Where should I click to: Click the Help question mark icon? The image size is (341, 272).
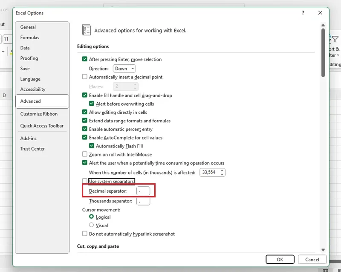(x=303, y=13)
